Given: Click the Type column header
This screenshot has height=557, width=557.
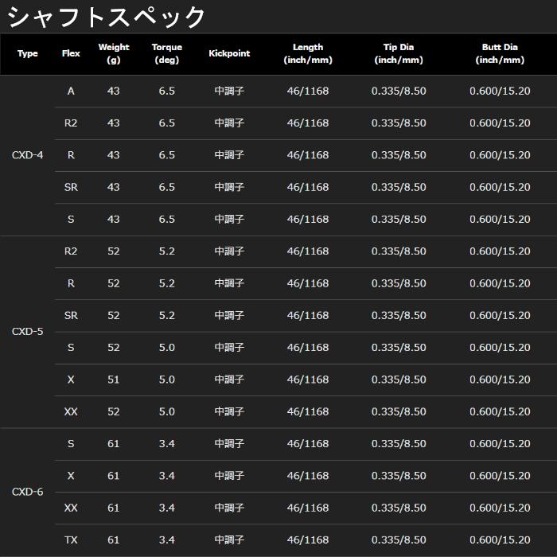Looking at the screenshot, I should 27,53.
